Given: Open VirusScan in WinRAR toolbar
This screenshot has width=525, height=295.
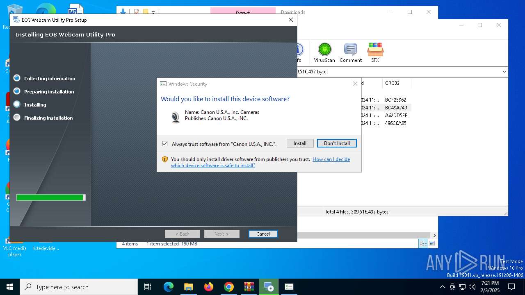Looking at the screenshot, I should pos(324,53).
